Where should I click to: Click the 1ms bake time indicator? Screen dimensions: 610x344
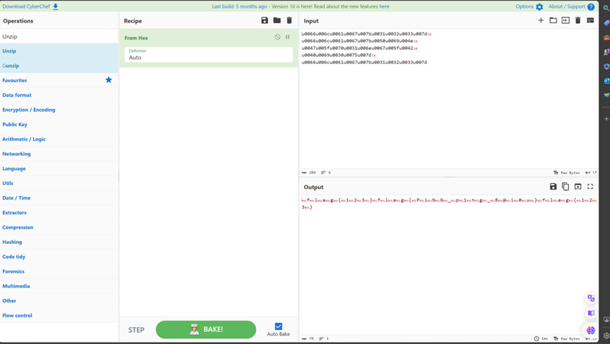(x=541, y=339)
